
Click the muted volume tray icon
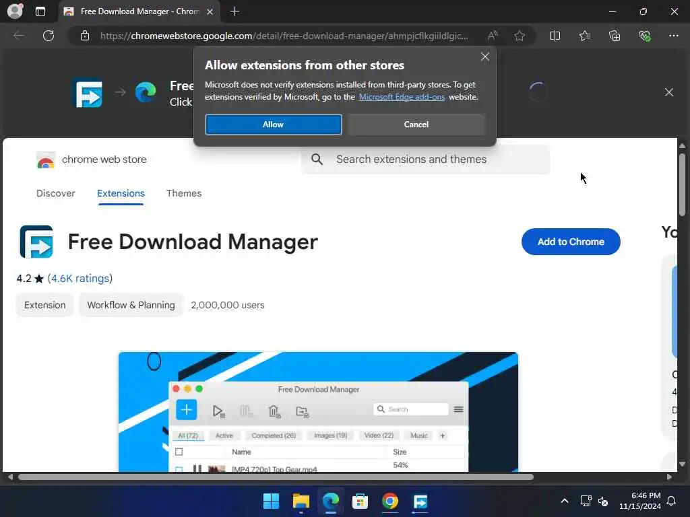pyautogui.click(x=603, y=501)
